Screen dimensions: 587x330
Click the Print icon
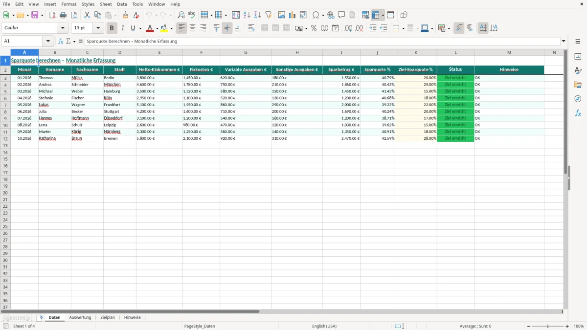(x=63, y=15)
